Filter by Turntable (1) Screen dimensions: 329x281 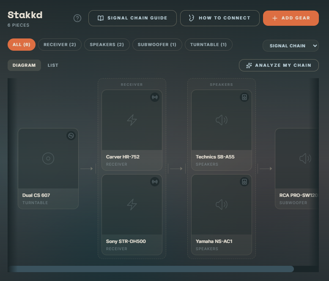[208, 44]
